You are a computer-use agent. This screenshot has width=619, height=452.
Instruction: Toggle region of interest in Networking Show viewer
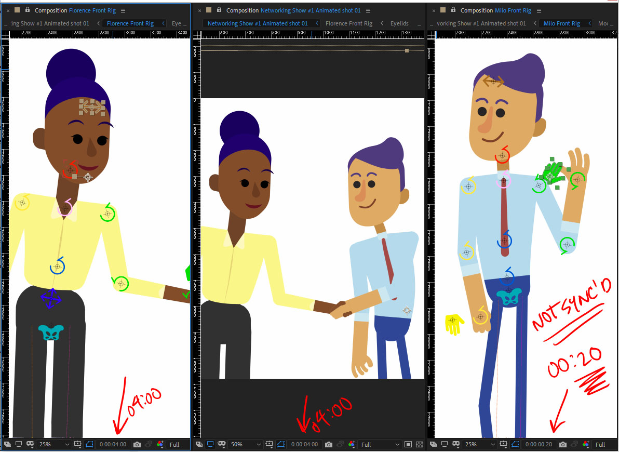pyautogui.click(x=408, y=445)
